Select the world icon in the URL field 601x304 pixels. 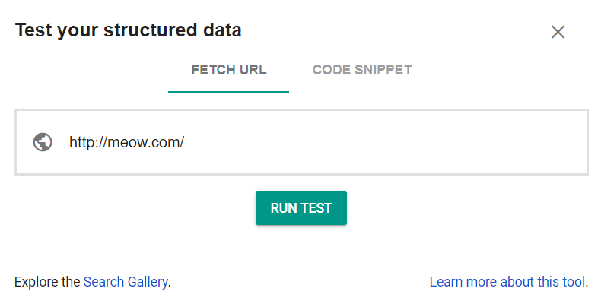click(x=43, y=142)
